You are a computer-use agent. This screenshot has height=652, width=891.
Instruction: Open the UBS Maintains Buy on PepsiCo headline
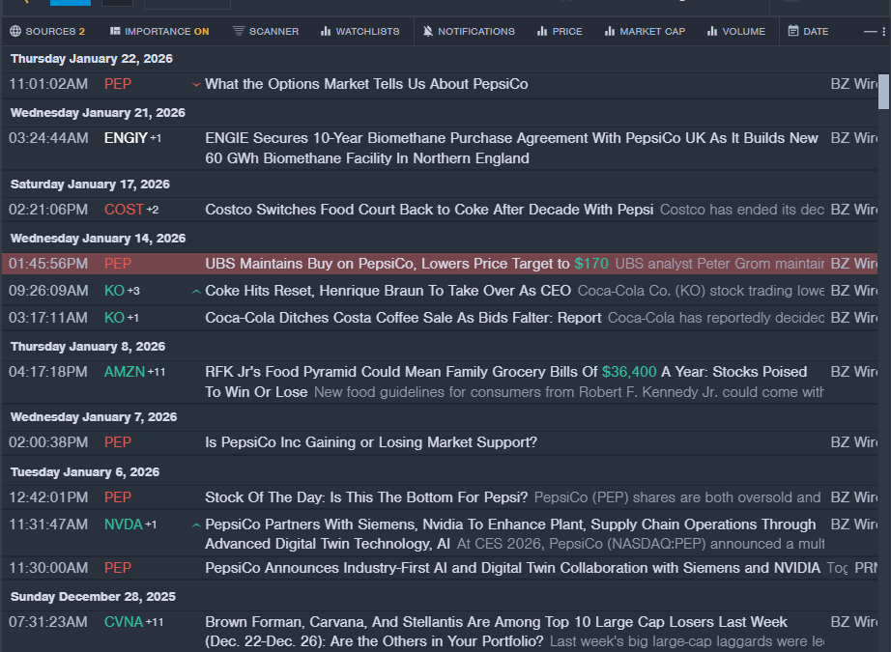tap(387, 264)
